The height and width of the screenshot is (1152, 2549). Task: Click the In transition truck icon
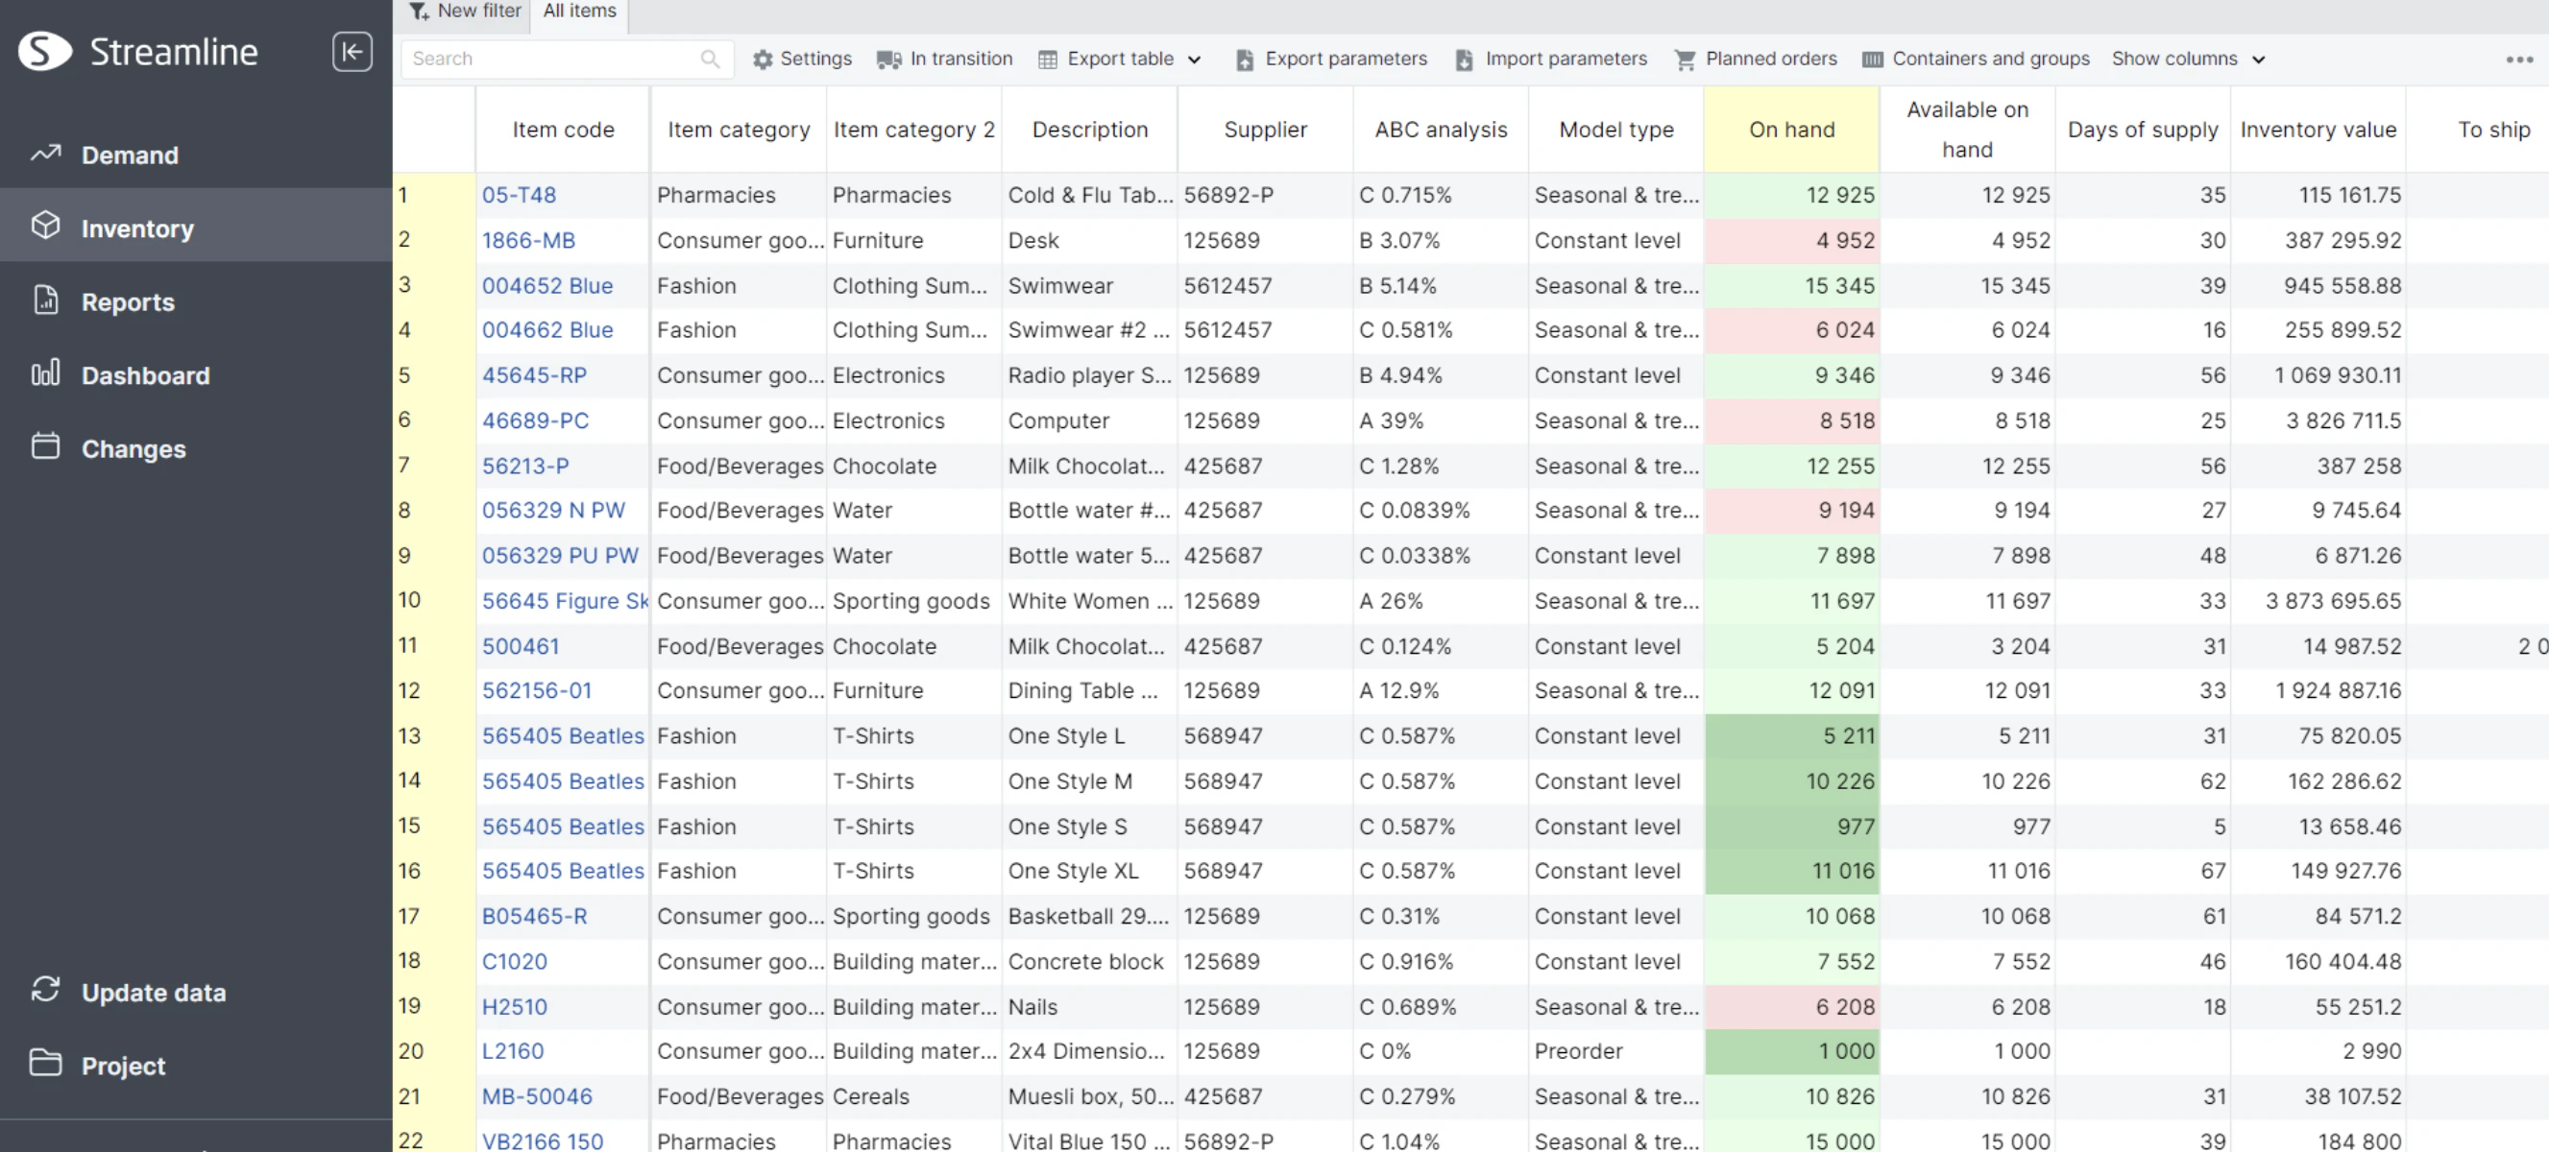(x=887, y=60)
